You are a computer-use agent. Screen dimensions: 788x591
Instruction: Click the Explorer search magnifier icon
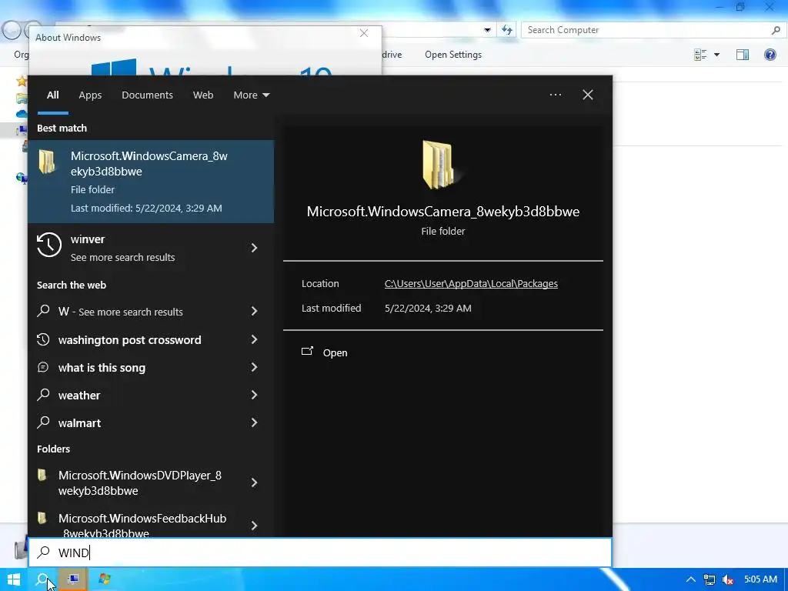pos(776,30)
